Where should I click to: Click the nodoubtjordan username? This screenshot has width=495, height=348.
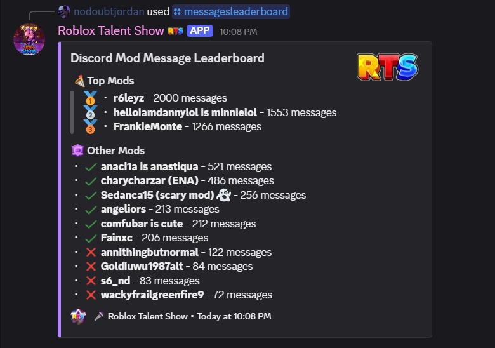tap(109, 11)
